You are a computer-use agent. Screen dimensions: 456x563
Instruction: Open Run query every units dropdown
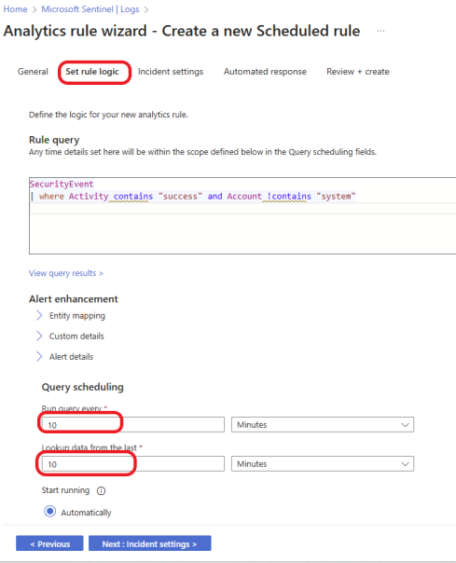tap(323, 424)
